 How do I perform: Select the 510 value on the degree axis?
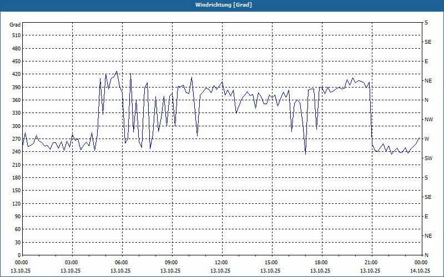17,35
